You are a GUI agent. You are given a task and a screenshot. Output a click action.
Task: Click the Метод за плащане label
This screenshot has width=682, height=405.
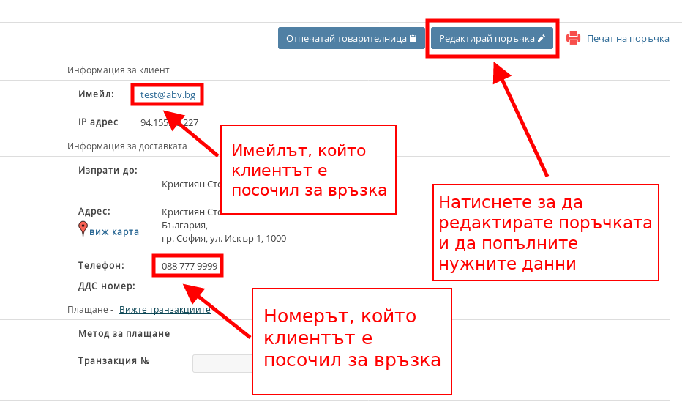pyautogui.click(x=124, y=334)
